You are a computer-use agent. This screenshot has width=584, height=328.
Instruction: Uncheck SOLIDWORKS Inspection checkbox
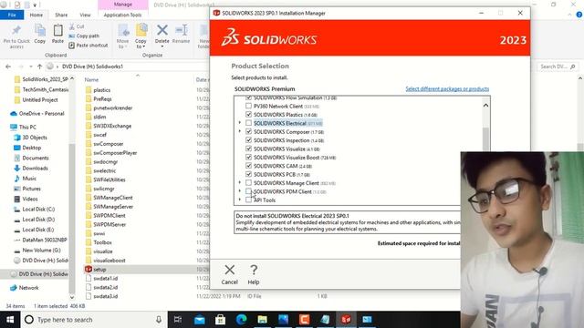click(248, 139)
